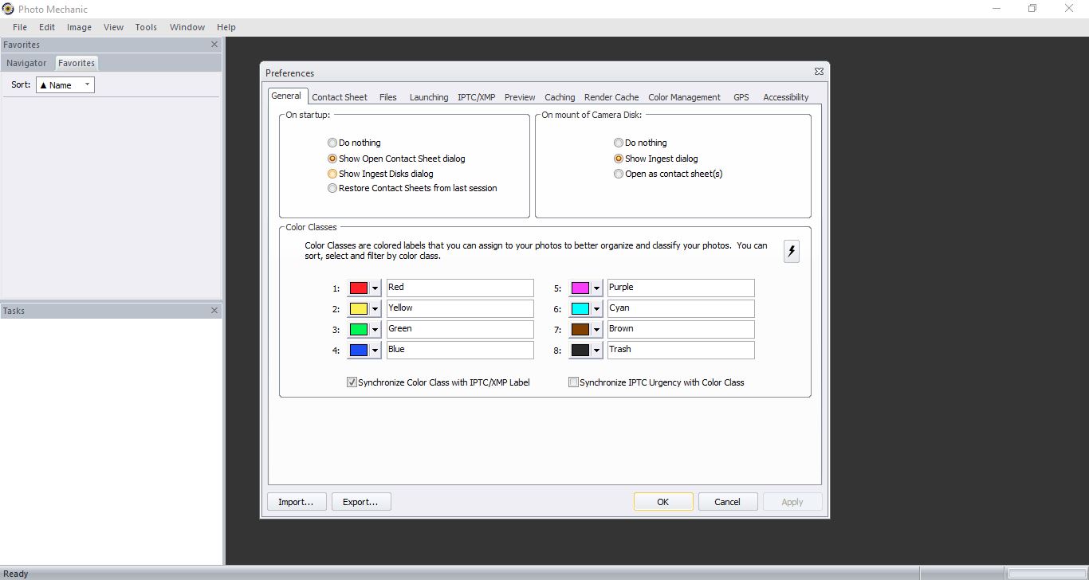Click the Cancel button
Screen dimensions: 1089x580
[728, 502]
